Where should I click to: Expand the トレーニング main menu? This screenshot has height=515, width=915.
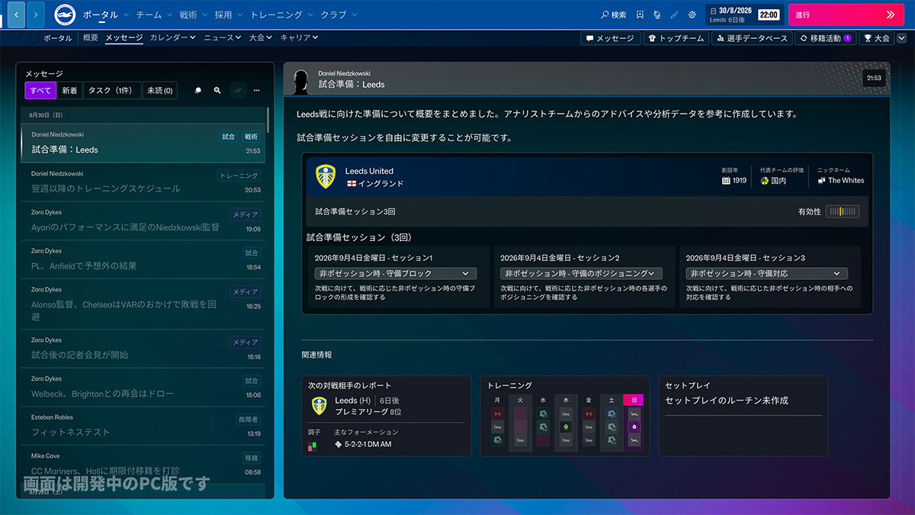281,14
